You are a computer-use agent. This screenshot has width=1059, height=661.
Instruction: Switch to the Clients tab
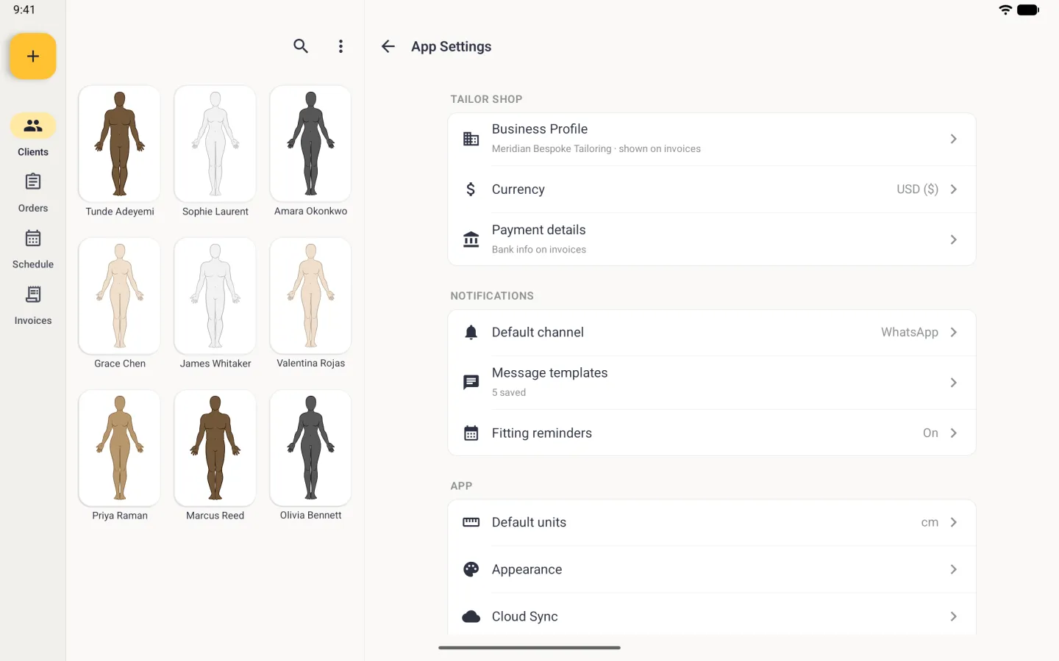click(x=33, y=136)
